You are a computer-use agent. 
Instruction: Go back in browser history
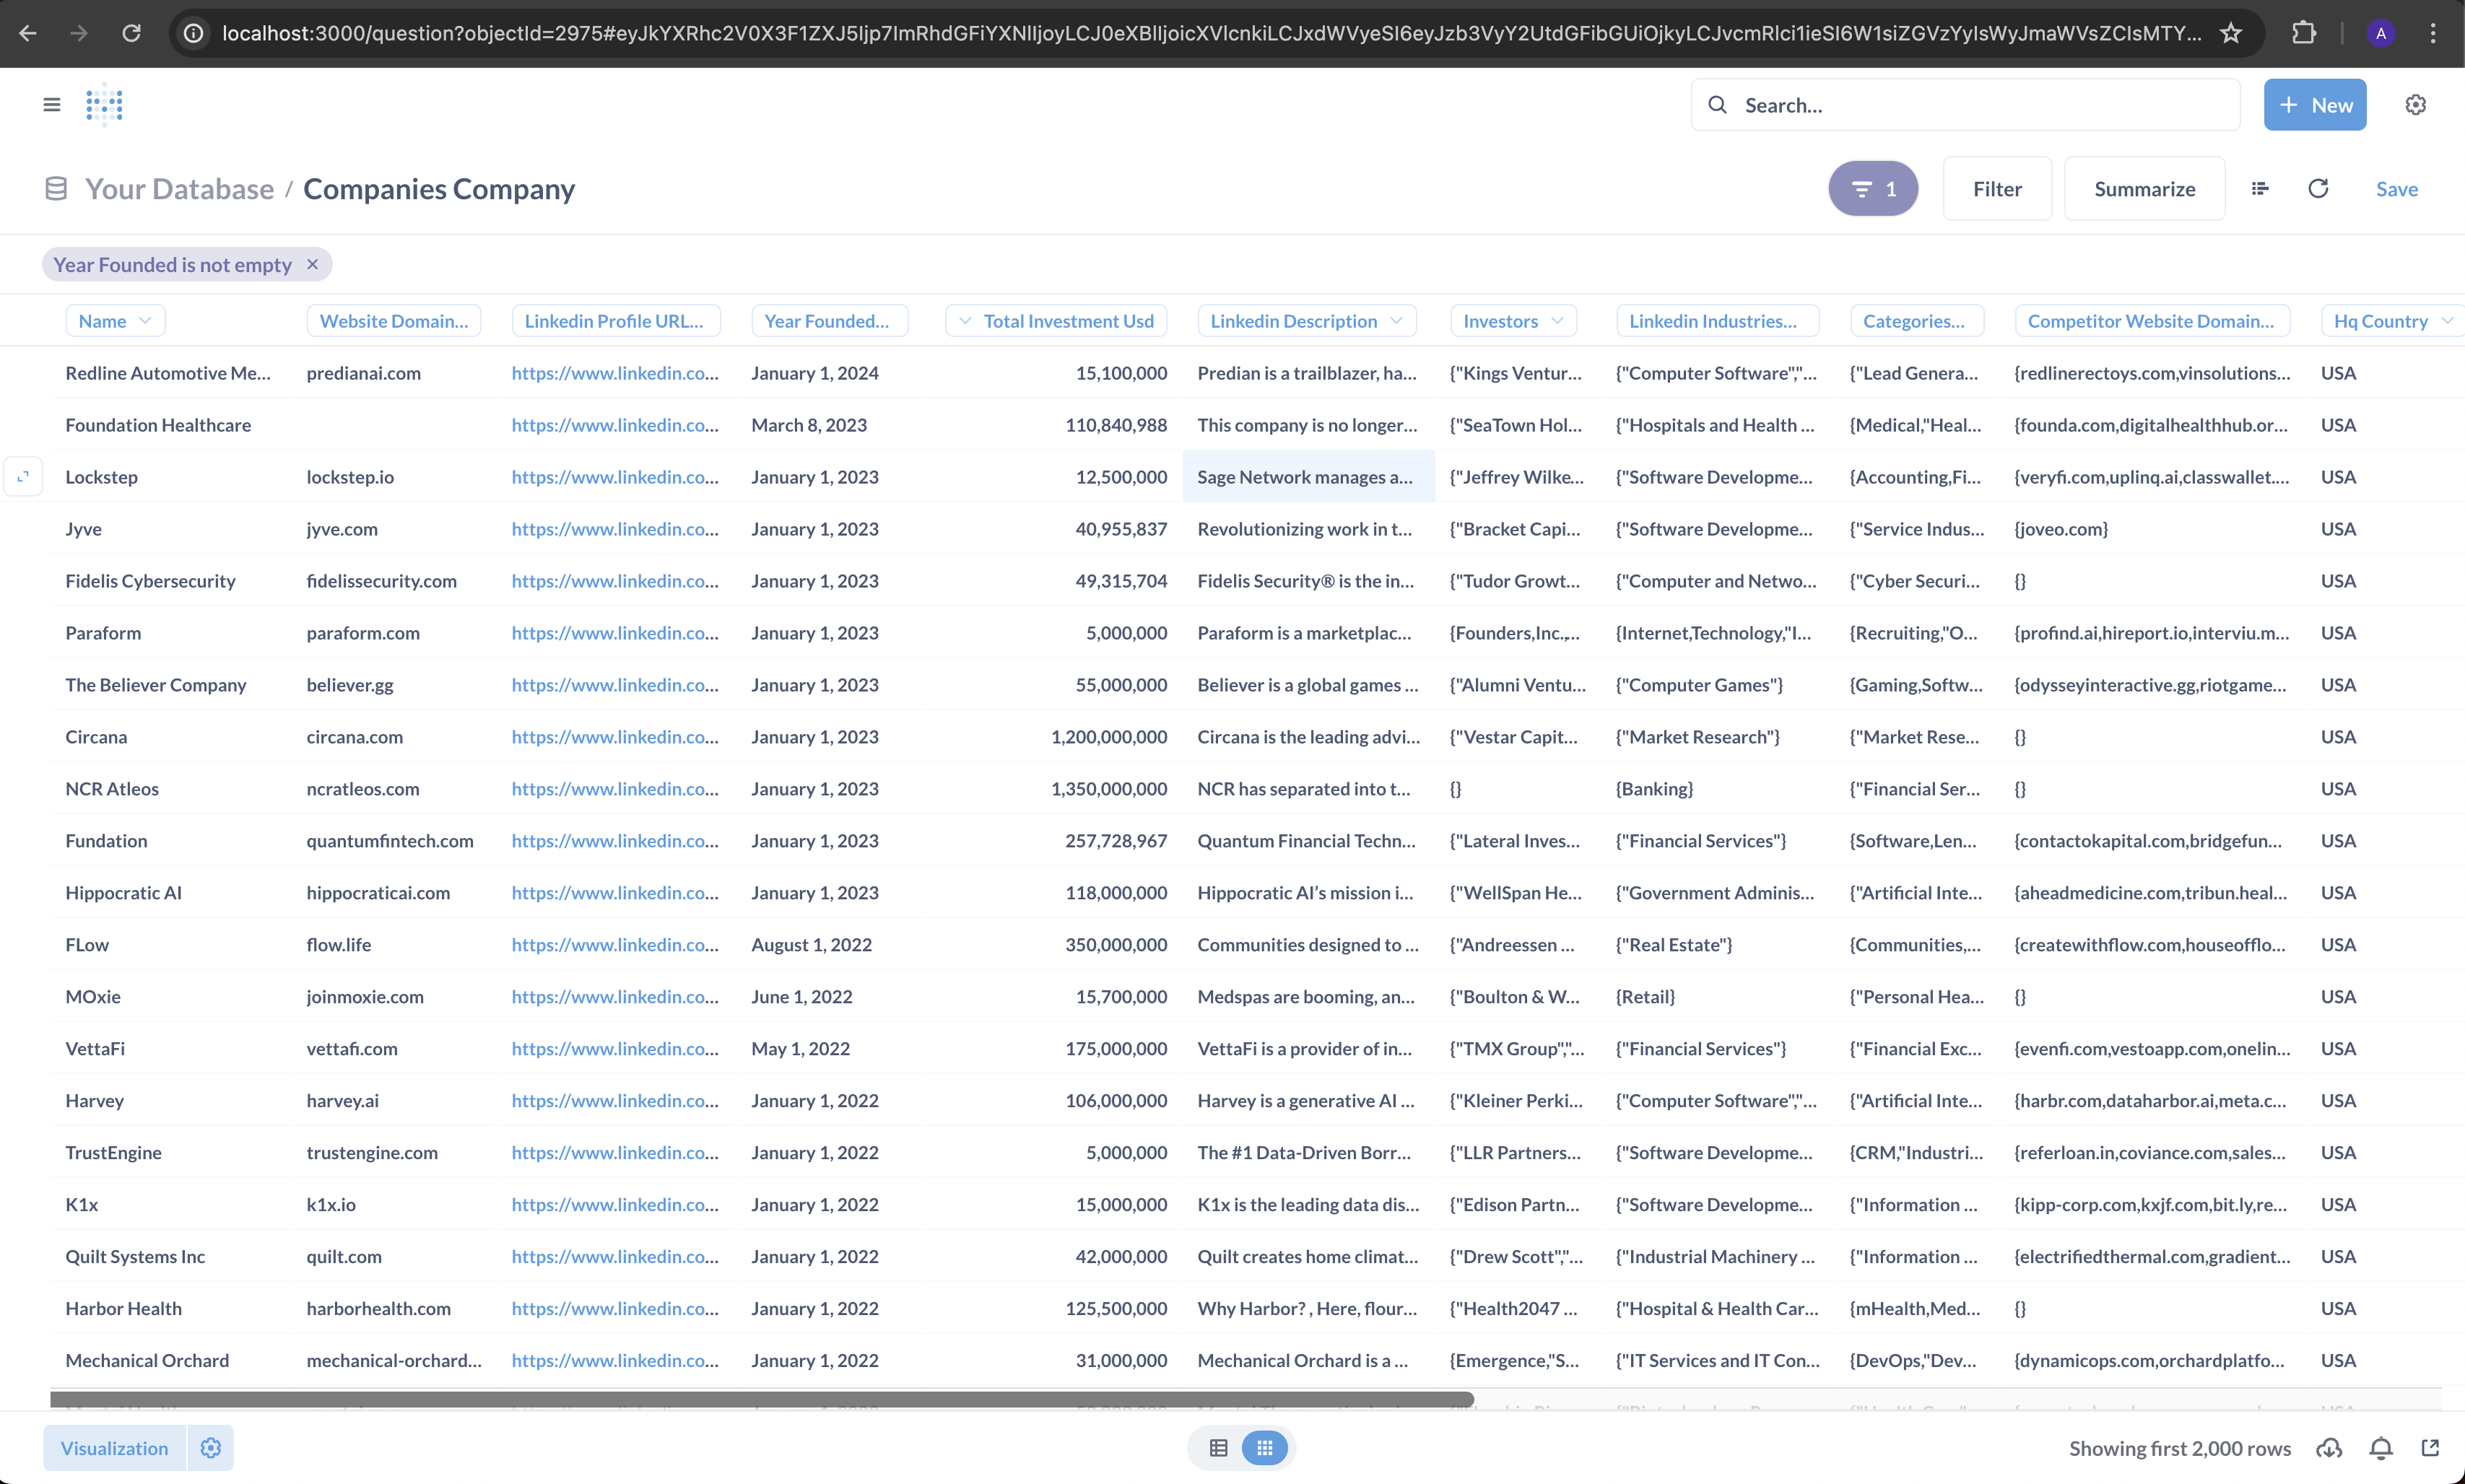click(x=28, y=33)
